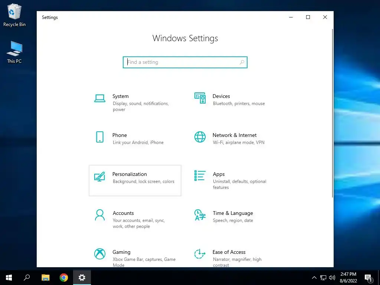The height and width of the screenshot is (285, 380).
Task: Open the Personalization category title
Action: [130, 174]
